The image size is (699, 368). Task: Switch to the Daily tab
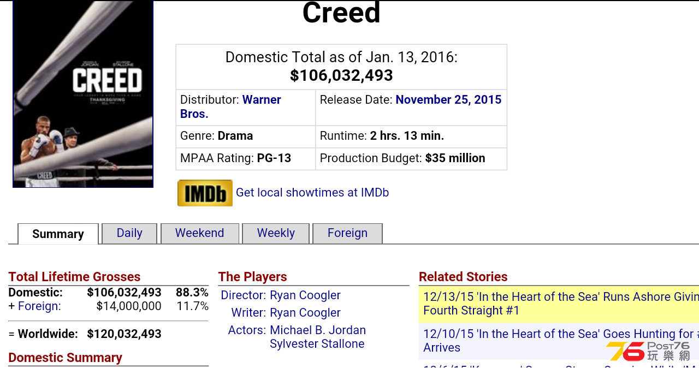click(129, 233)
